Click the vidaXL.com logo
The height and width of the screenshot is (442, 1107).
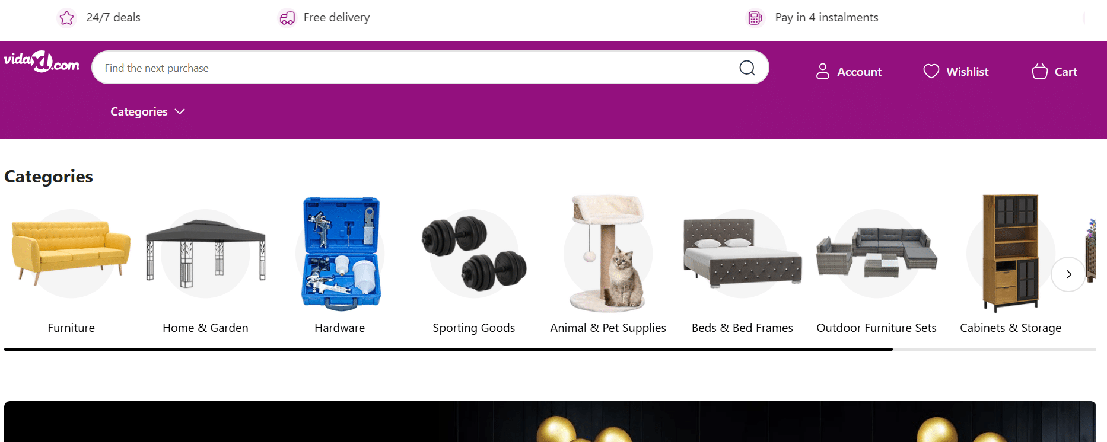(42, 62)
